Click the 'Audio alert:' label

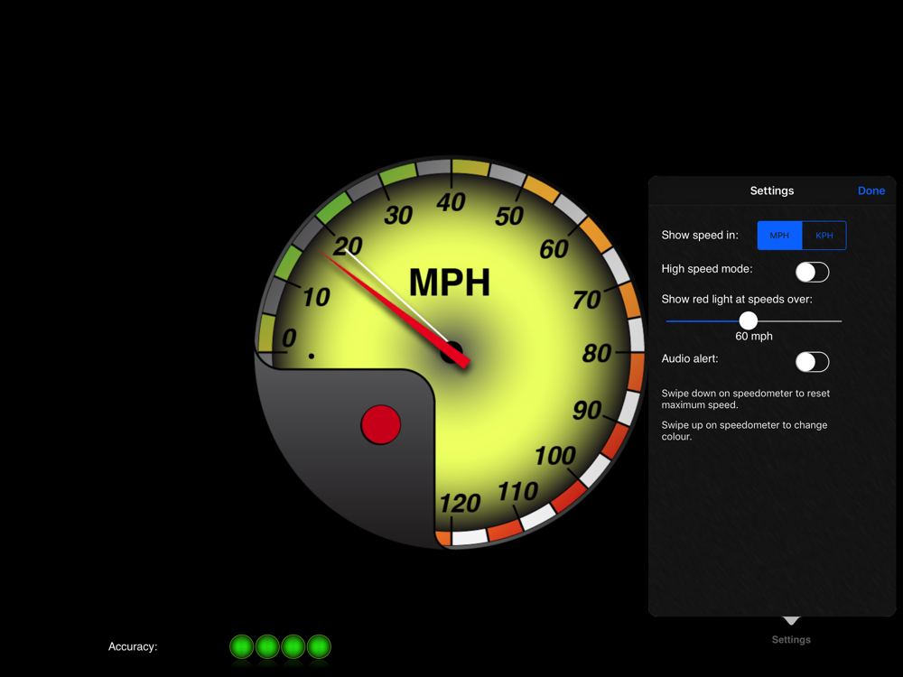point(689,358)
